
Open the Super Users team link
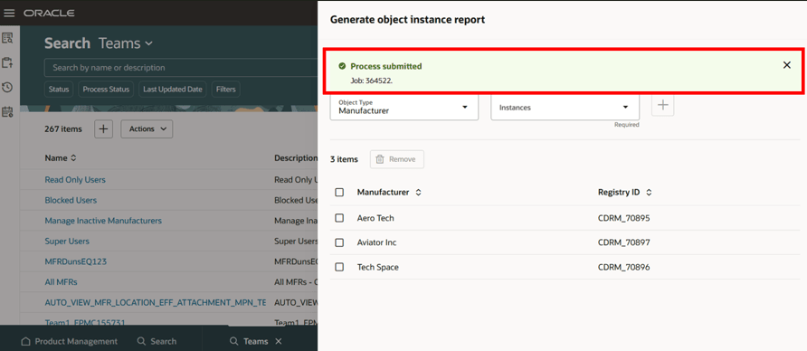pyautogui.click(x=67, y=242)
